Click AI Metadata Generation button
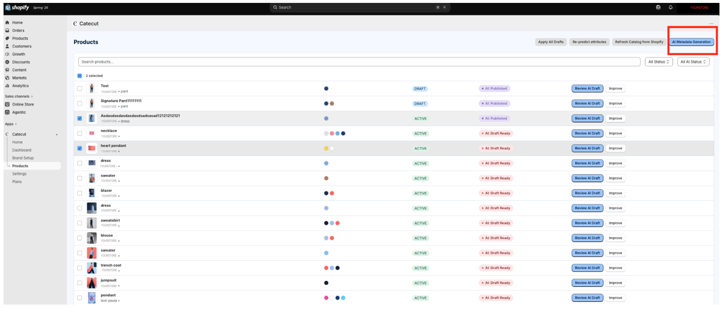 coord(691,42)
